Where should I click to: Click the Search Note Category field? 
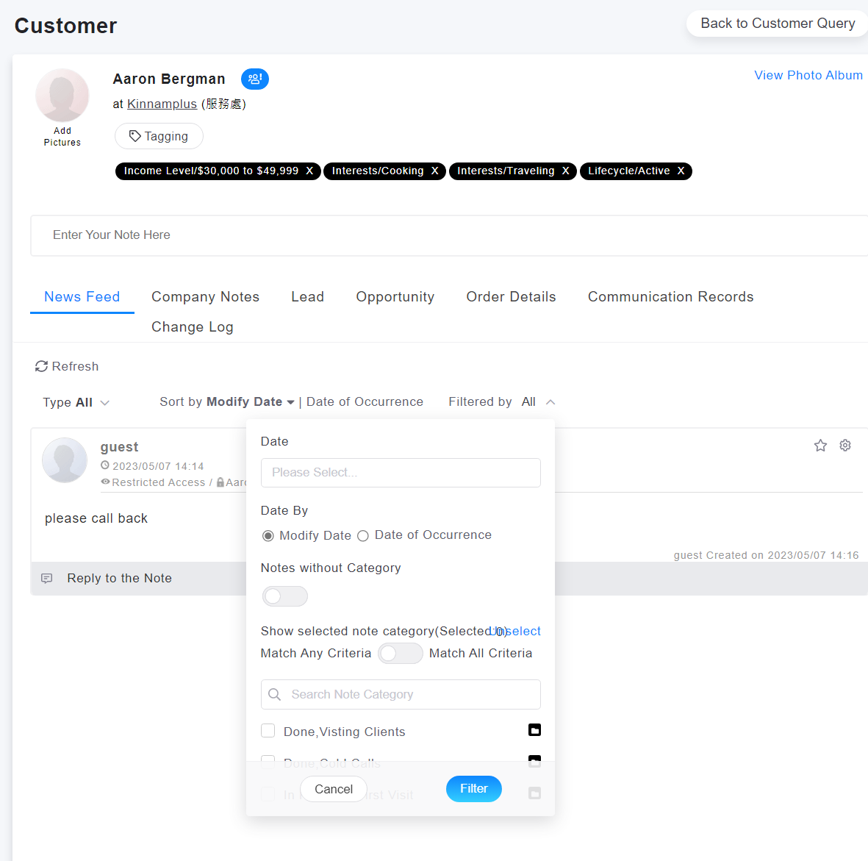point(401,695)
